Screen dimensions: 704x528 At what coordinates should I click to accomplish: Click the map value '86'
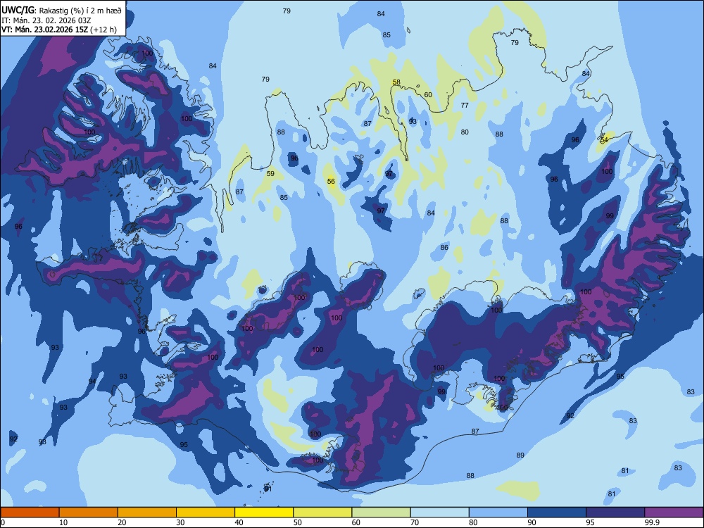(444, 247)
